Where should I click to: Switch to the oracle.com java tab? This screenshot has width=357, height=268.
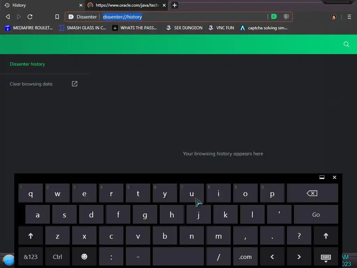pos(127,5)
